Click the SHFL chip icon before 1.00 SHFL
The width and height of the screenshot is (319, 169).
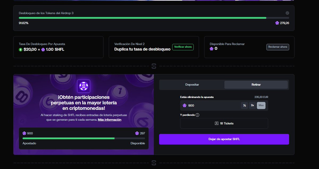coord(43,50)
